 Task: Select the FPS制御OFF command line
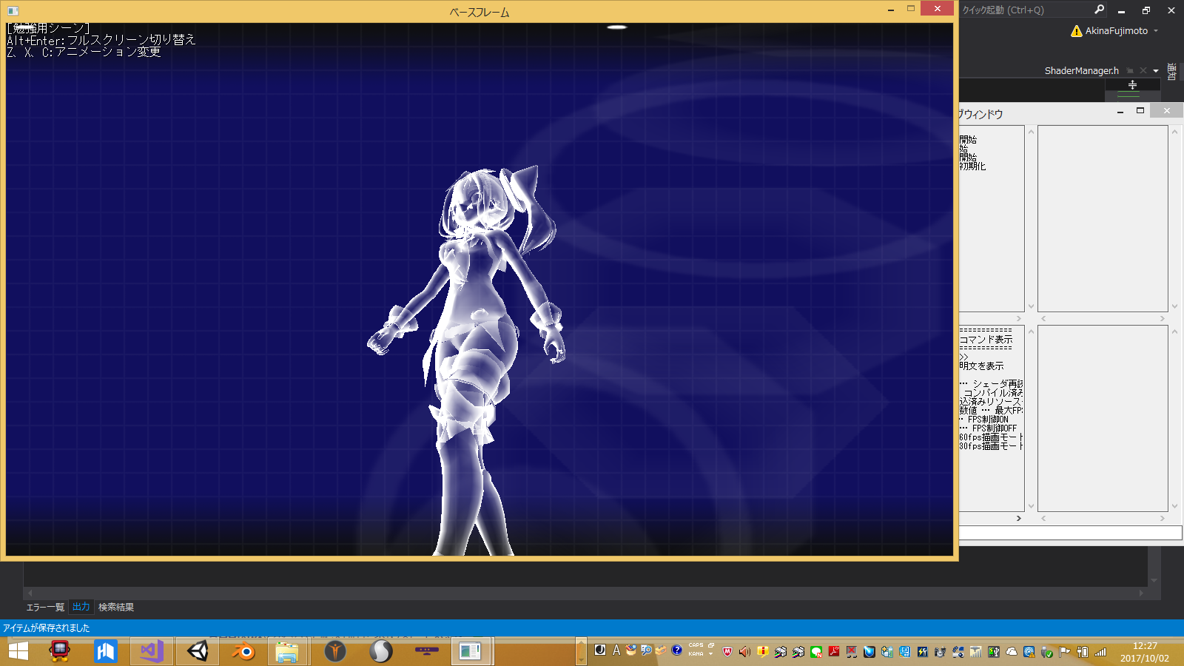pos(990,428)
